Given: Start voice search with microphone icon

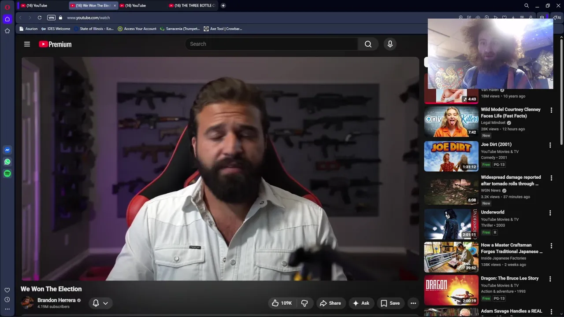Looking at the screenshot, I should (390, 44).
